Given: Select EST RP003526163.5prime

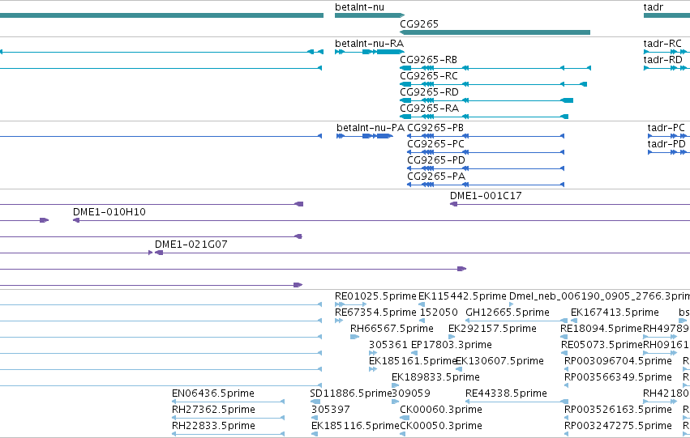Looking at the screenshot, I should pos(566,418).
